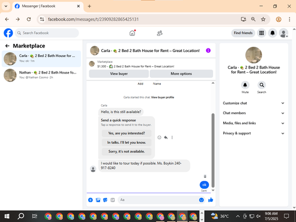Expand Chat members section
296x222 pixels.
254,113
